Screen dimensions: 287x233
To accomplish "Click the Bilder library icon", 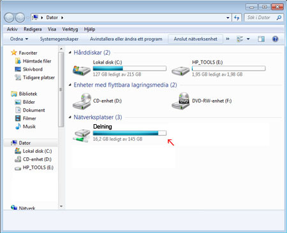I will click(x=18, y=102).
